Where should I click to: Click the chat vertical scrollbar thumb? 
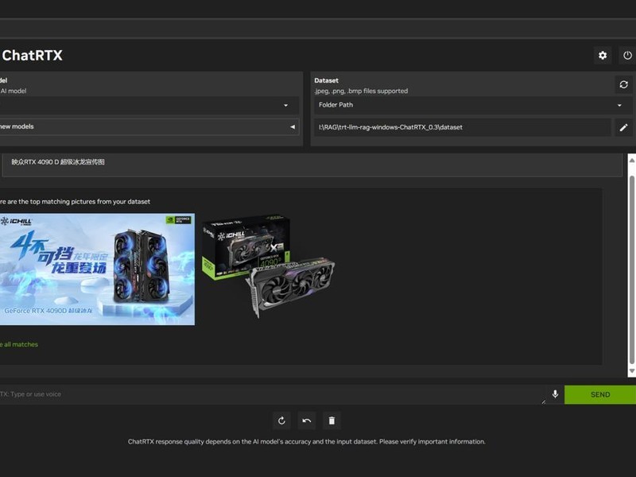click(x=631, y=270)
